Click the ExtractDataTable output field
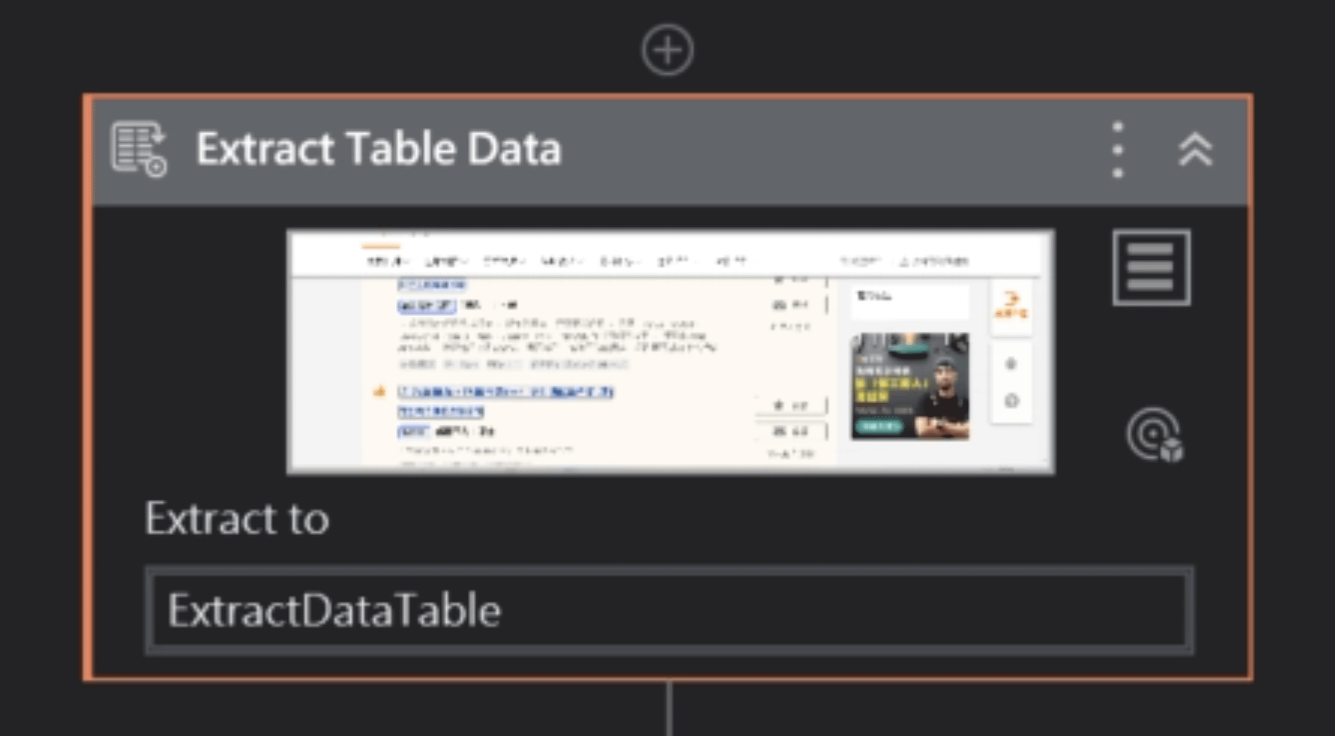Image resolution: width=1335 pixels, height=736 pixels. tap(669, 611)
